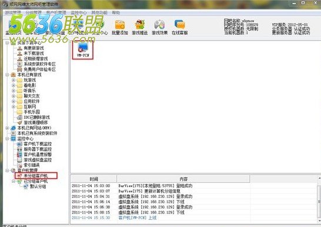Screen dimensions: 321x227
Task: Open the 监控中心 menu
Action: 79,13
